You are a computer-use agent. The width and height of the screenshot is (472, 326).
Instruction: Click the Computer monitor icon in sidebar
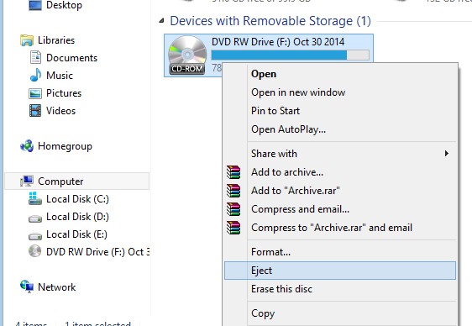tap(27, 181)
